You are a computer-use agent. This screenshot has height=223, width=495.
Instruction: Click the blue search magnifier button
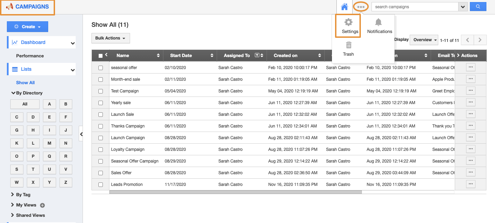pyautogui.click(x=478, y=7)
